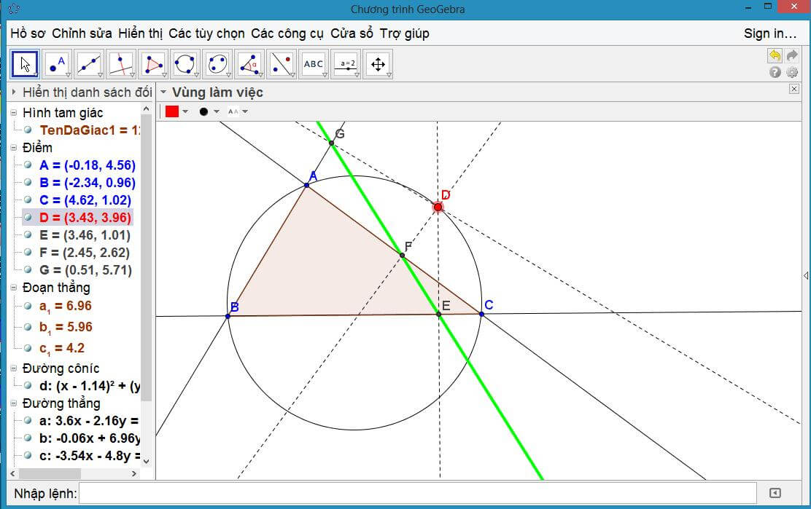
Task: Select the Move Graphics View tool
Action: 378,64
